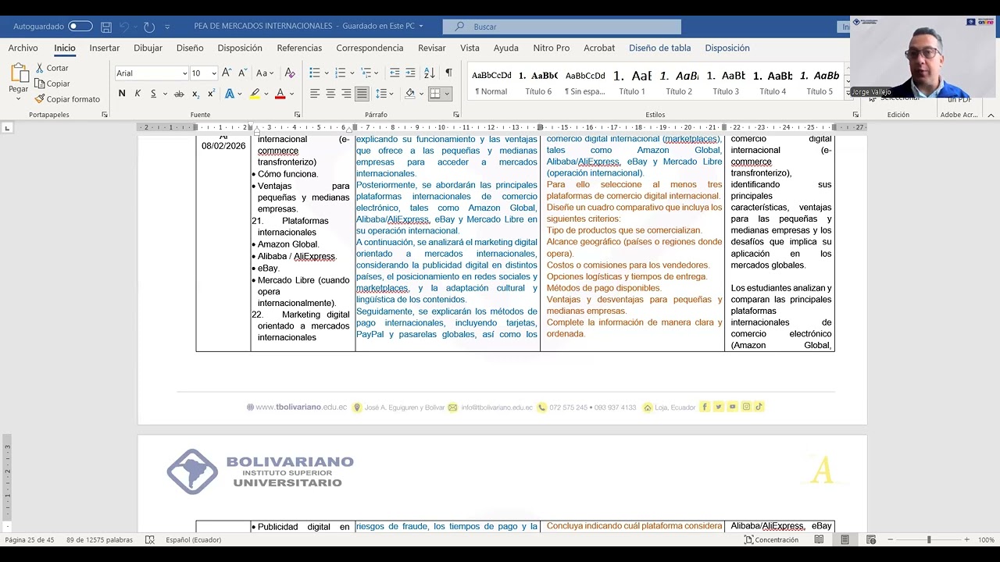Open the Diseño de tabla tab
Viewport: 1000px width, 562px height.
click(660, 48)
